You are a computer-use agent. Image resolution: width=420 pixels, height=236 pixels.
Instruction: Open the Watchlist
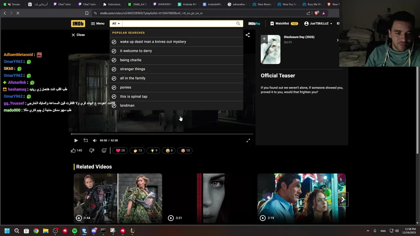284,24
